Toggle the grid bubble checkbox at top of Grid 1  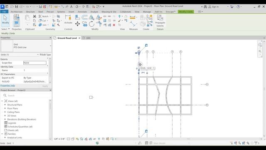[x=139, y=48]
